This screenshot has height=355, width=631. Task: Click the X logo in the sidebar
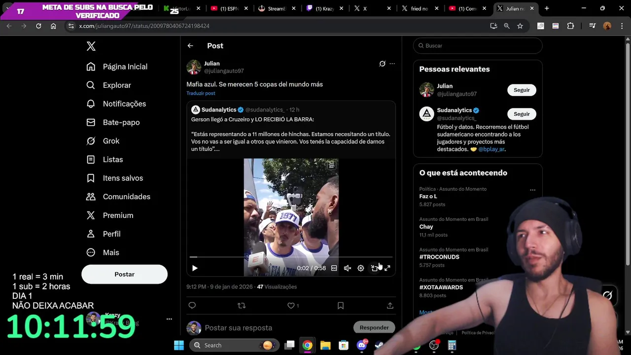pyautogui.click(x=91, y=46)
